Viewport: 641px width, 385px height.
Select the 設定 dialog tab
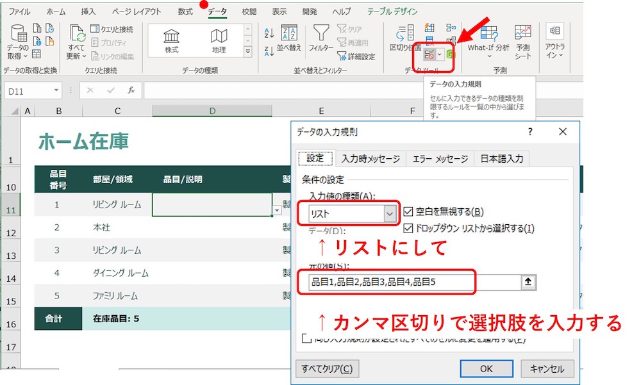pos(315,158)
